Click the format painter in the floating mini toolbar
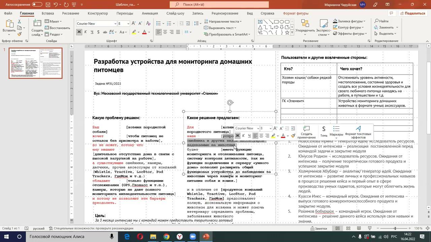This screenshot has width=431, height=242. coord(293,136)
